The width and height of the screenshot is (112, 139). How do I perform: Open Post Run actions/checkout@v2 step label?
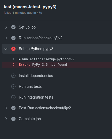coord(45,108)
